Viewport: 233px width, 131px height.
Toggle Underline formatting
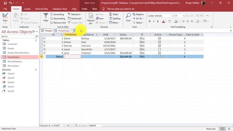158,21
